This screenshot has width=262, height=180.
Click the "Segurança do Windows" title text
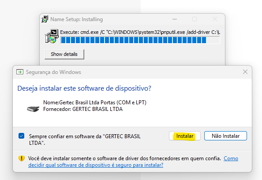pyautogui.click(x=53, y=72)
